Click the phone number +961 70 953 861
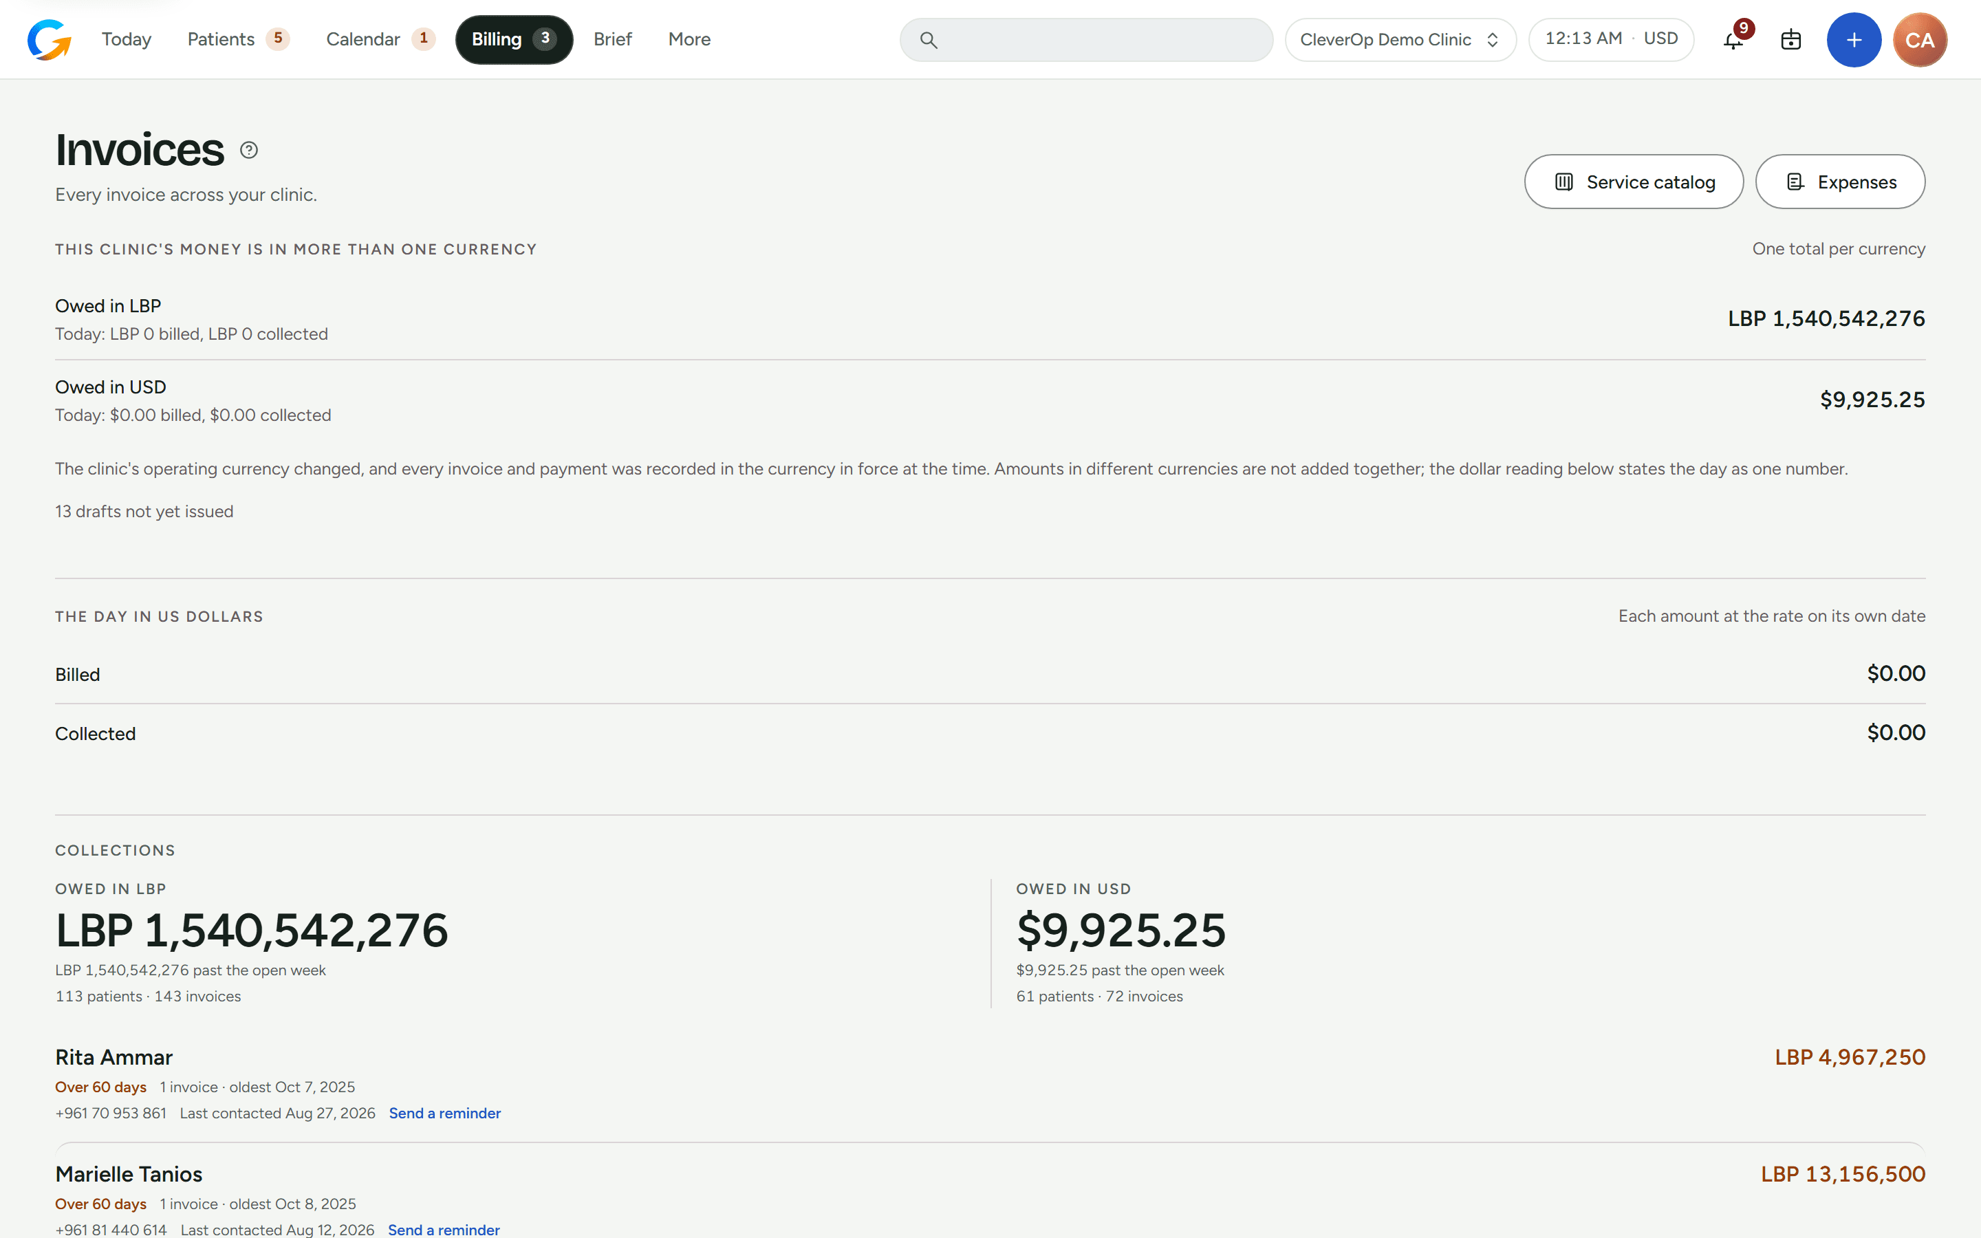The width and height of the screenshot is (1981, 1238). coord(111,1113)
